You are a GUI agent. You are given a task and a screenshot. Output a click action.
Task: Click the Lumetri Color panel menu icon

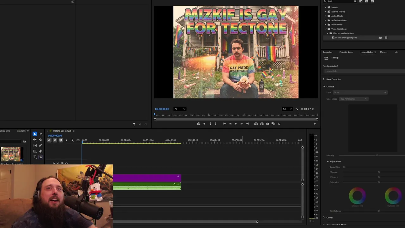tap(375, 52)
